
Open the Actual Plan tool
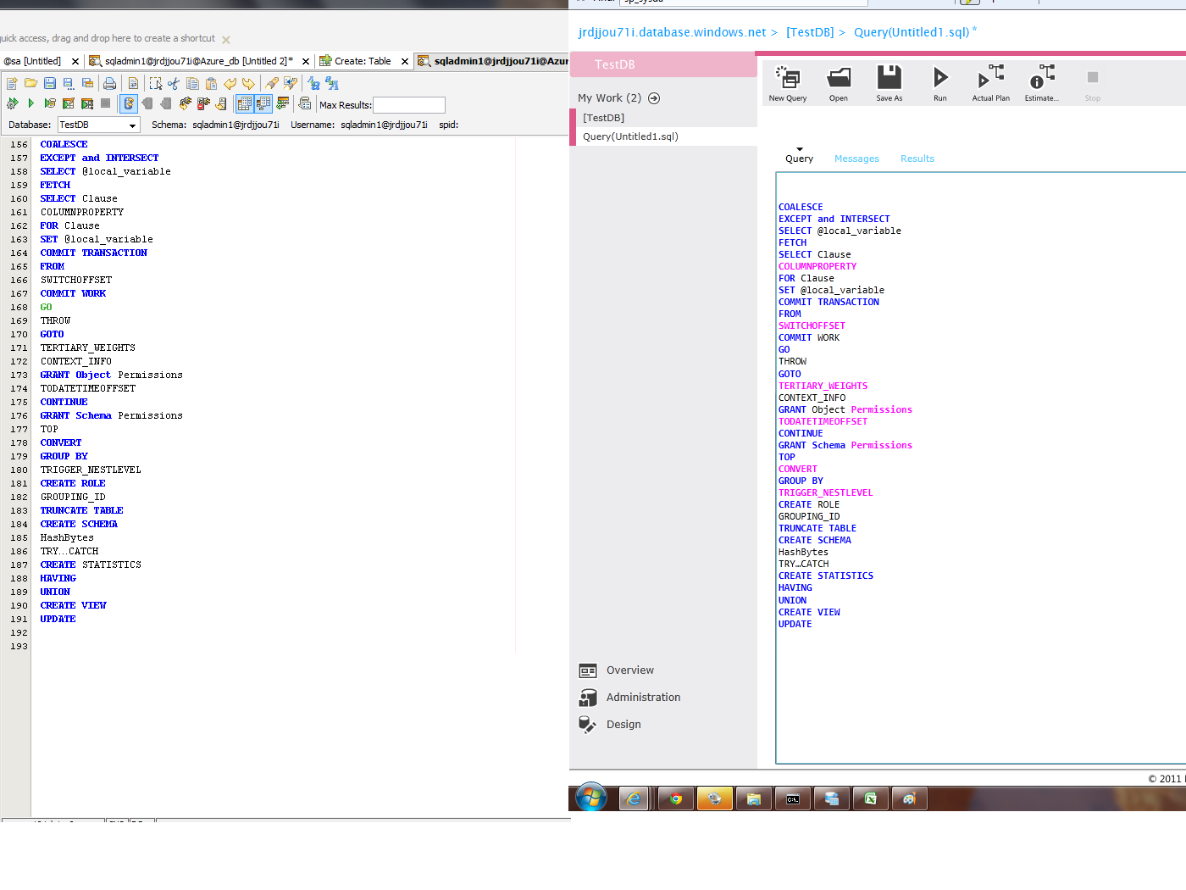[990, 82]
